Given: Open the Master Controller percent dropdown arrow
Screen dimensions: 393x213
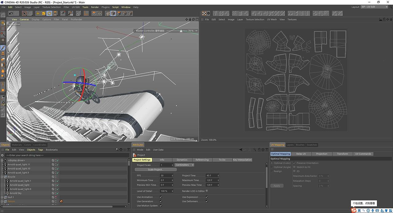Looking at the screenshot, I should [196, 31].
